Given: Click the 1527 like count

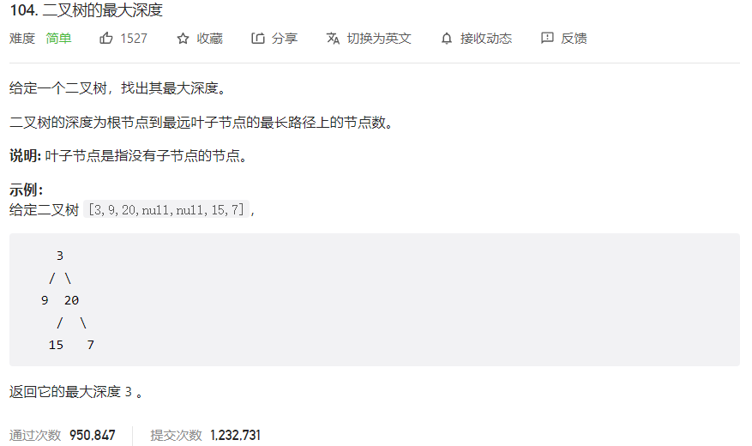Looking at the screenshot, I should click(x=134, y=39).
